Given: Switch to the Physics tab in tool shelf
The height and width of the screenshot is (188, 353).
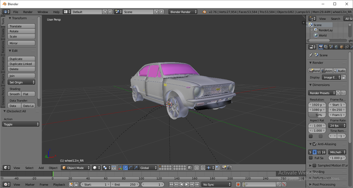Looking at the screenshot, I should 3,78.
